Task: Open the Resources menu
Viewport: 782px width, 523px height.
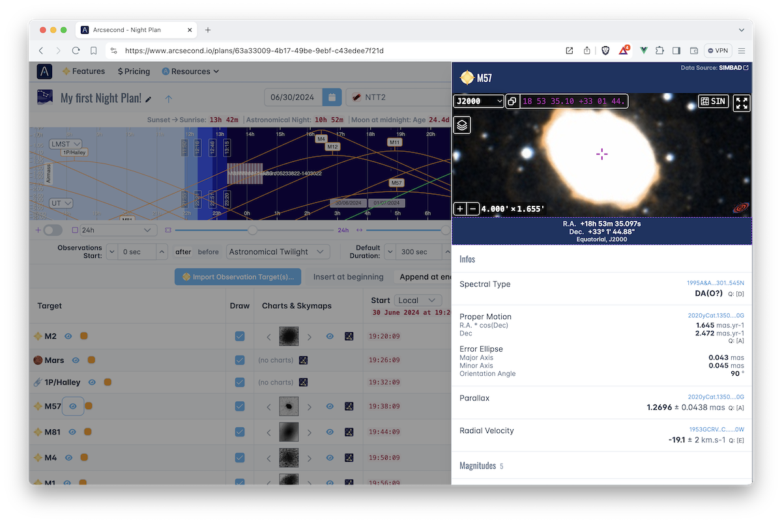Action: point(190,71)
